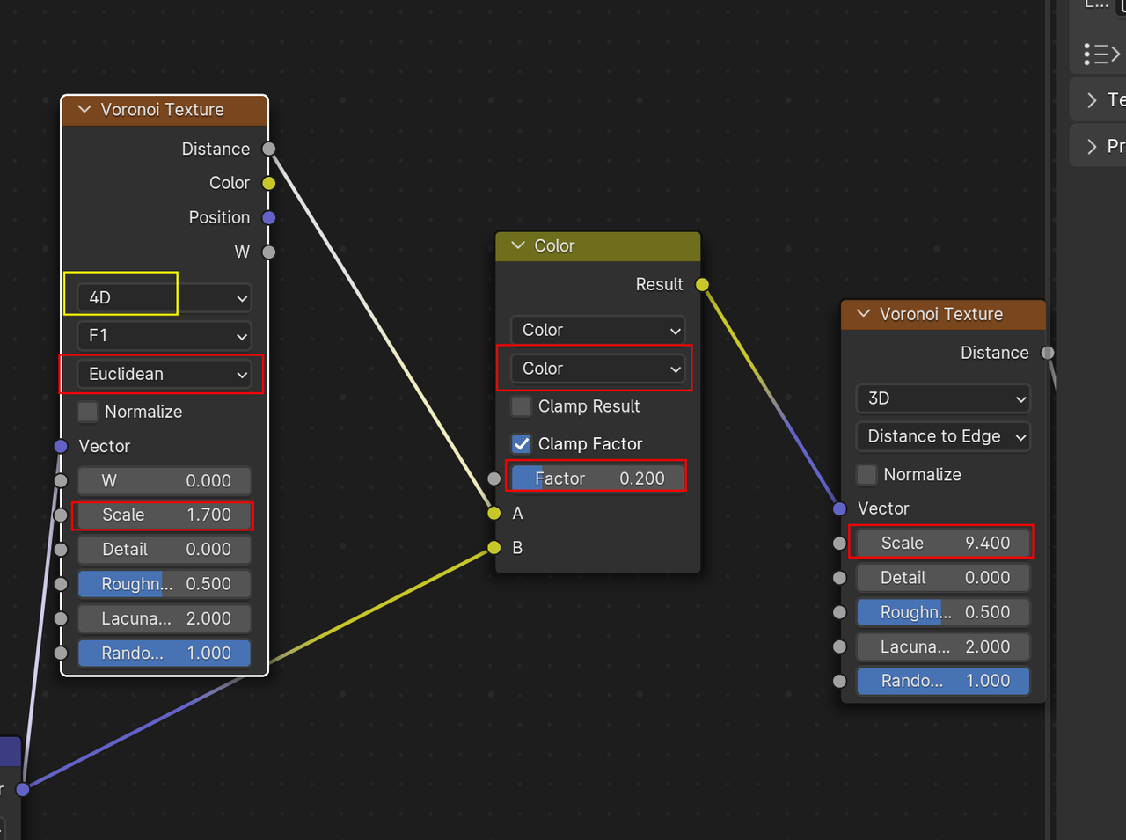Image resolution: width=1126 pixels, height=840 pixels.
Task: Click the Result output socket of the Color node
Action: click(x=702, y=284)
